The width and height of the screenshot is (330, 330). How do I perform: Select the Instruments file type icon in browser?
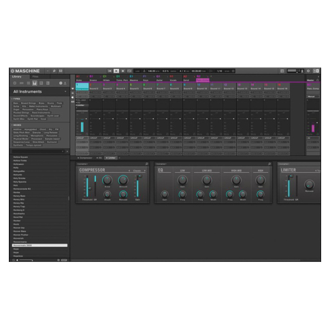pos(35,83)
